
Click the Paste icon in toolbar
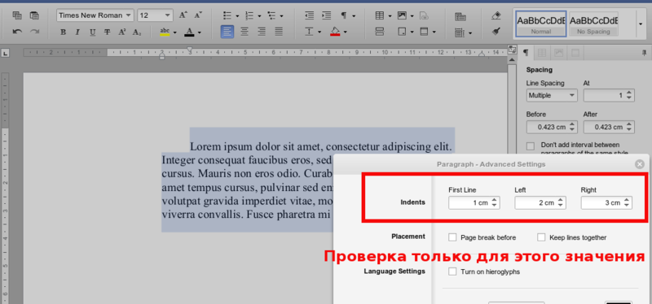click(34, 15)
